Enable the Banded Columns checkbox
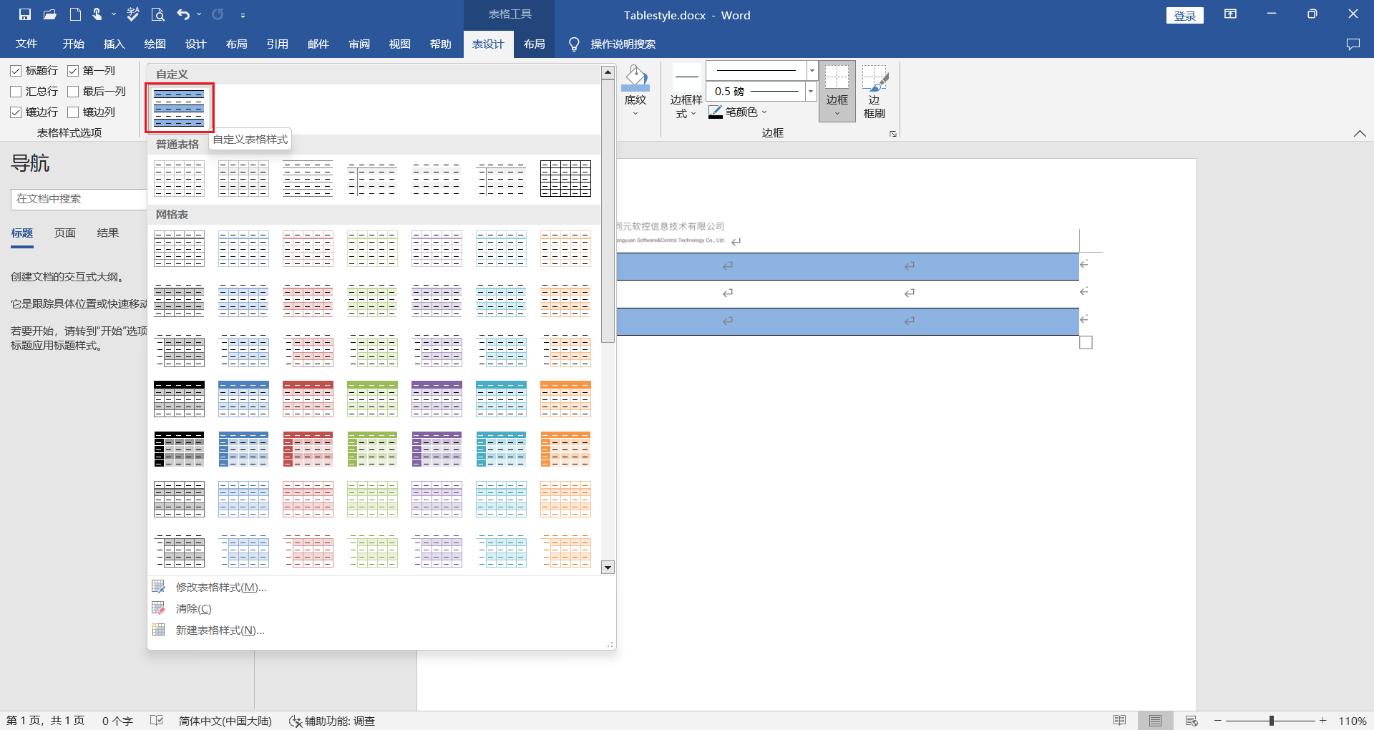This screenshot has height=730, width=1374. click(x=73, y=112)
